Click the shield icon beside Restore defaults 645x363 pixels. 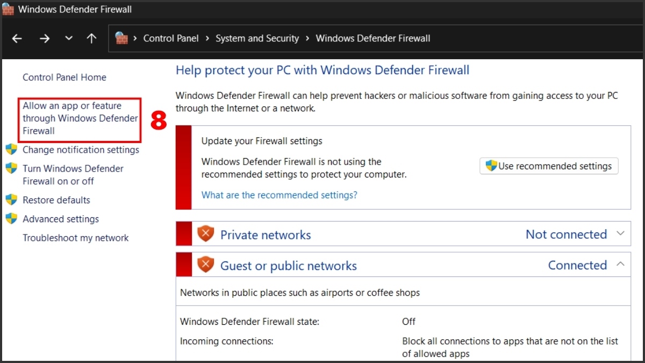11,200
